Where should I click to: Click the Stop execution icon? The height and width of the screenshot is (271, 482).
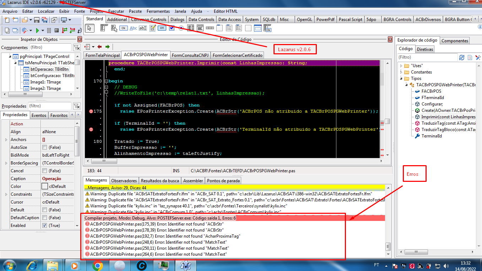pos(56,31)
